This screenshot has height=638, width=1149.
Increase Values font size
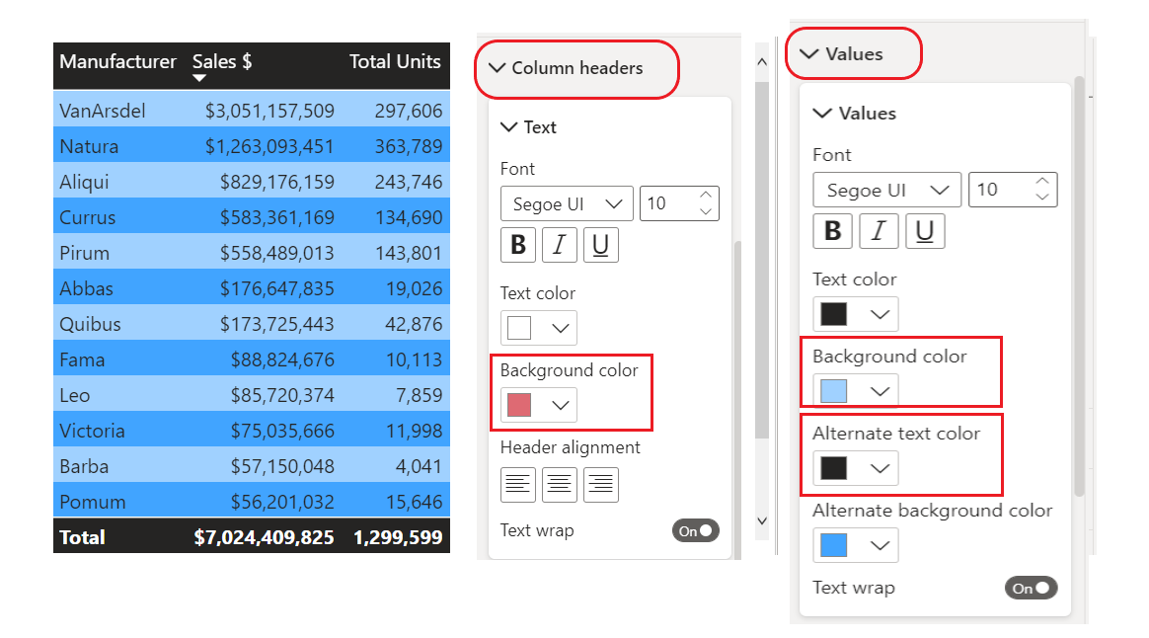(1042, 181)
